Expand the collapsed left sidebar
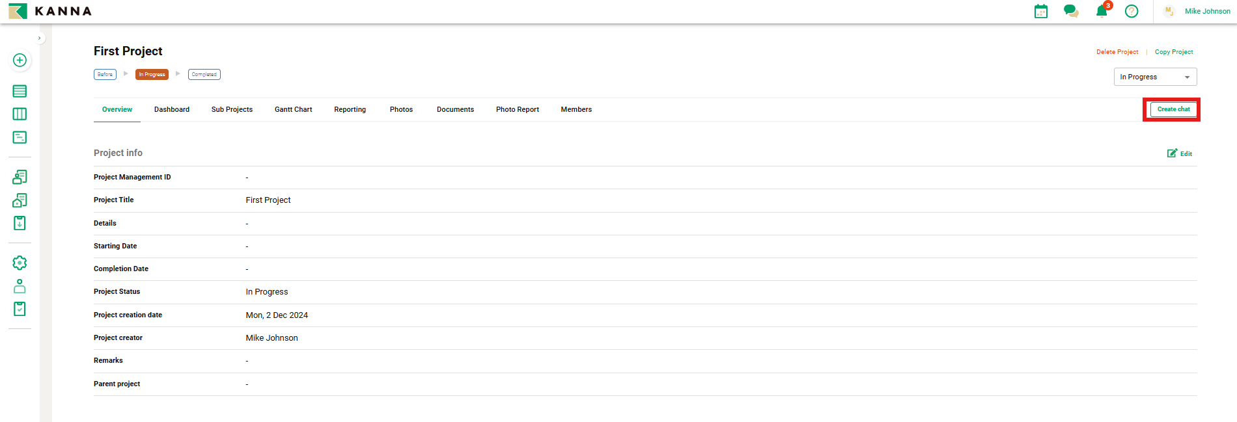The image size is (1237, 422). point(40,38)
